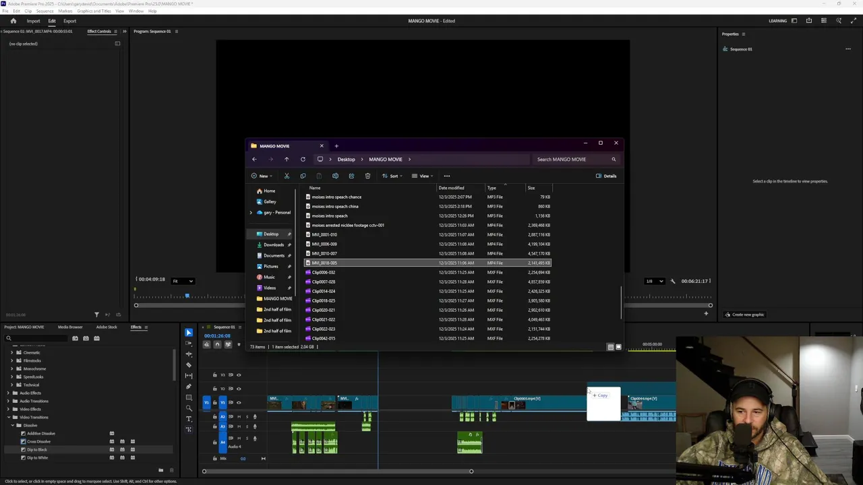Select the Razor tool
The image size is (863, 485).
click(x=189, y=365)
